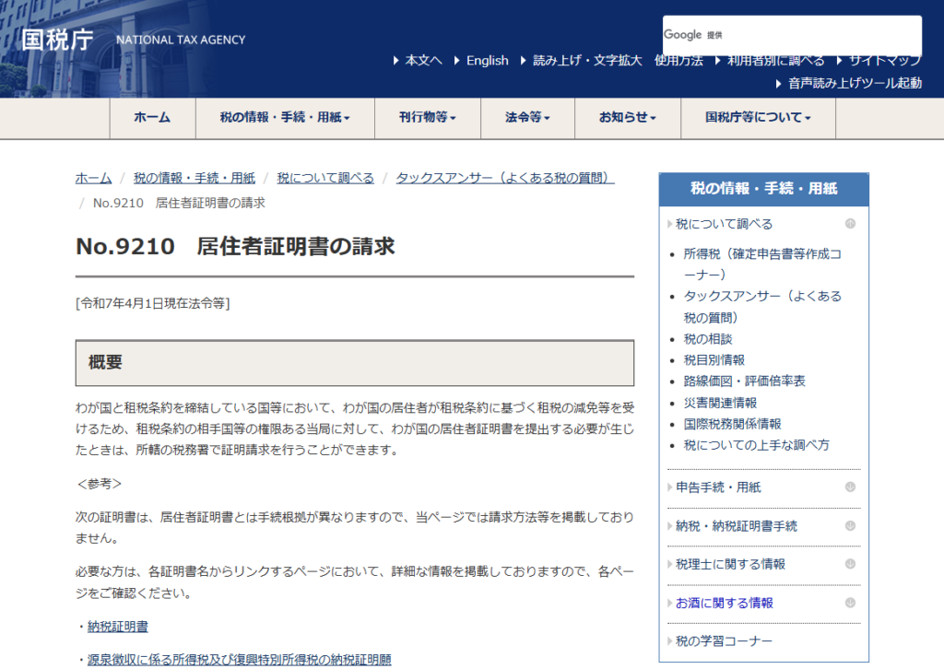Open the 税の情報・手続・用紙 dropdown menu

point(284,118)
